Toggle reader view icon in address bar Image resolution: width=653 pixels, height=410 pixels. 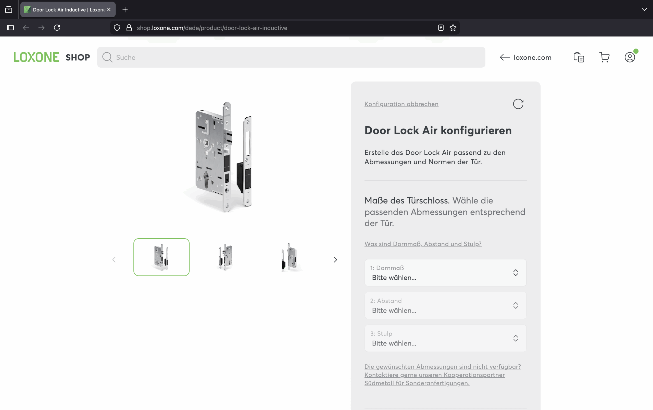[x=441, y=28]
